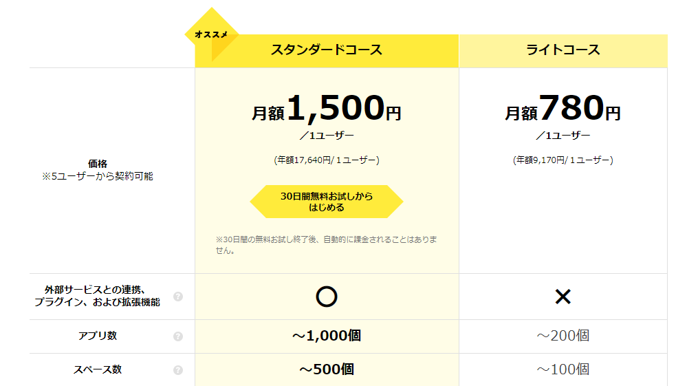
Task: Start the 30日間無料お試しからはじめる trial
Action: coord(327,202)
